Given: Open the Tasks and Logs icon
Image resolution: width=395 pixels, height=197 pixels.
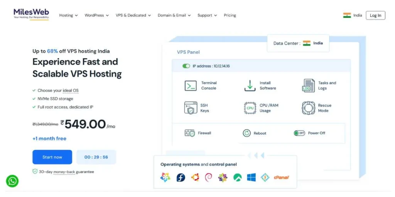Looking at the screenshot, I should [x=308, y=85].
